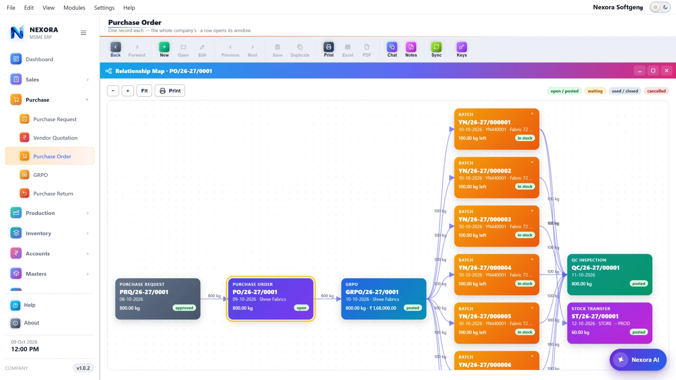This screenshot has width=676, height=380.
Task: Collapse batch YN/26-27/000001 card caret
Action: point(532,114)
